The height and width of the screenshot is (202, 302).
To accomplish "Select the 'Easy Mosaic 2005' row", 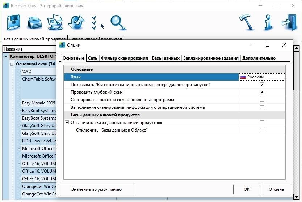I will pos(39,103).
